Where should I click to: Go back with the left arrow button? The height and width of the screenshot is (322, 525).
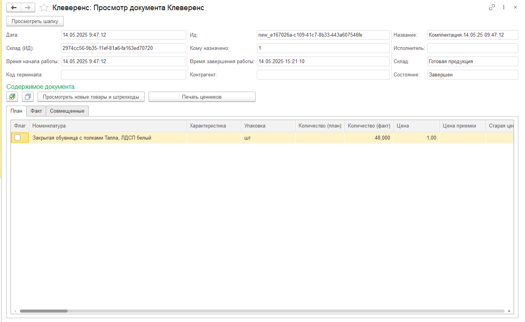[14, 8]
